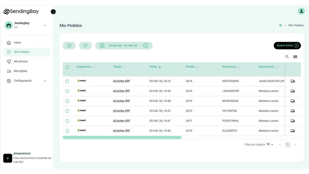
Task: Sort by Referencia column arrows
Action: (238, 67)
